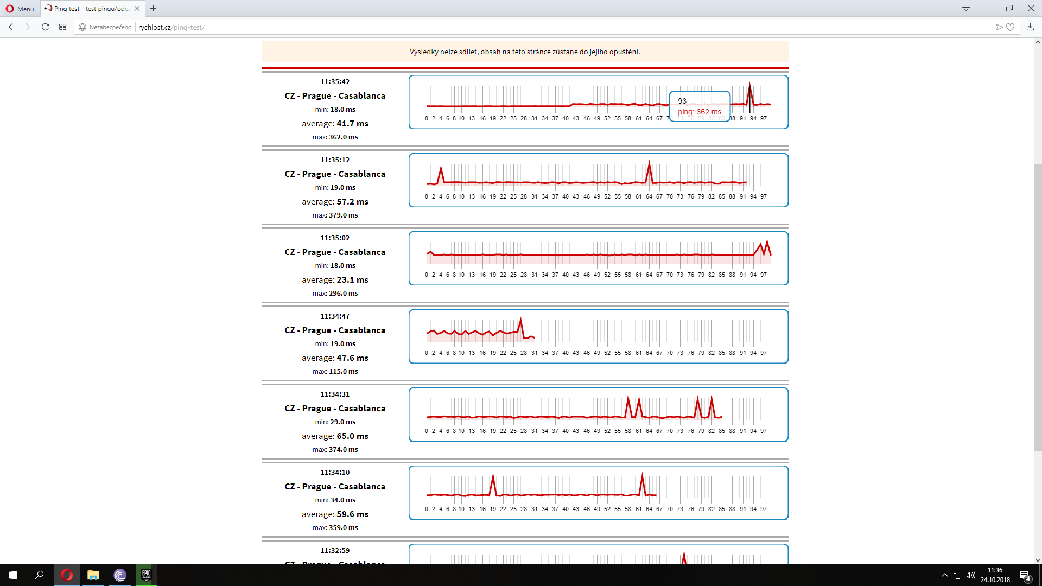
Task: Open the tab menu icon in title bar
Action: pyautogui.click(x=966, y=8)
